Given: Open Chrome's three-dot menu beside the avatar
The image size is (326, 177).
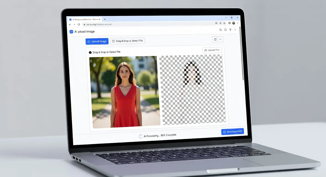Looking at the screenshot, I should [238, 23].
